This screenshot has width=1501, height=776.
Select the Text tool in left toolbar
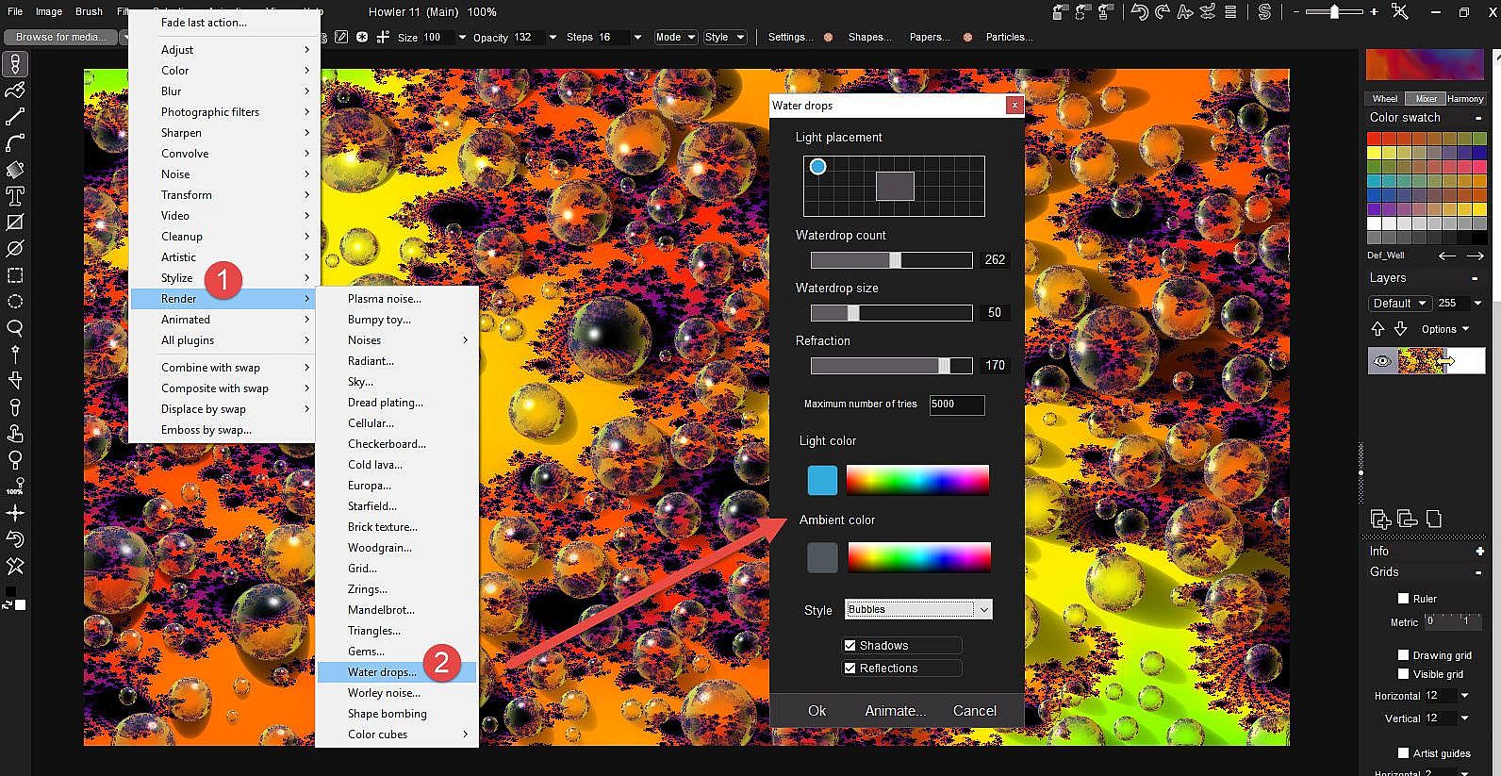point(15,196)
